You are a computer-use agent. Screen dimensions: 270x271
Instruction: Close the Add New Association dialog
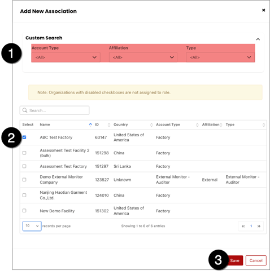(x=263, y=10)
